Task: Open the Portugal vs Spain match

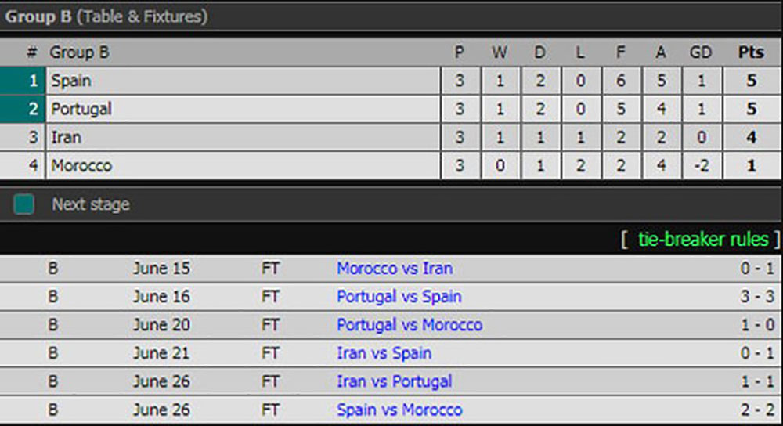Action: click(399, 297)
